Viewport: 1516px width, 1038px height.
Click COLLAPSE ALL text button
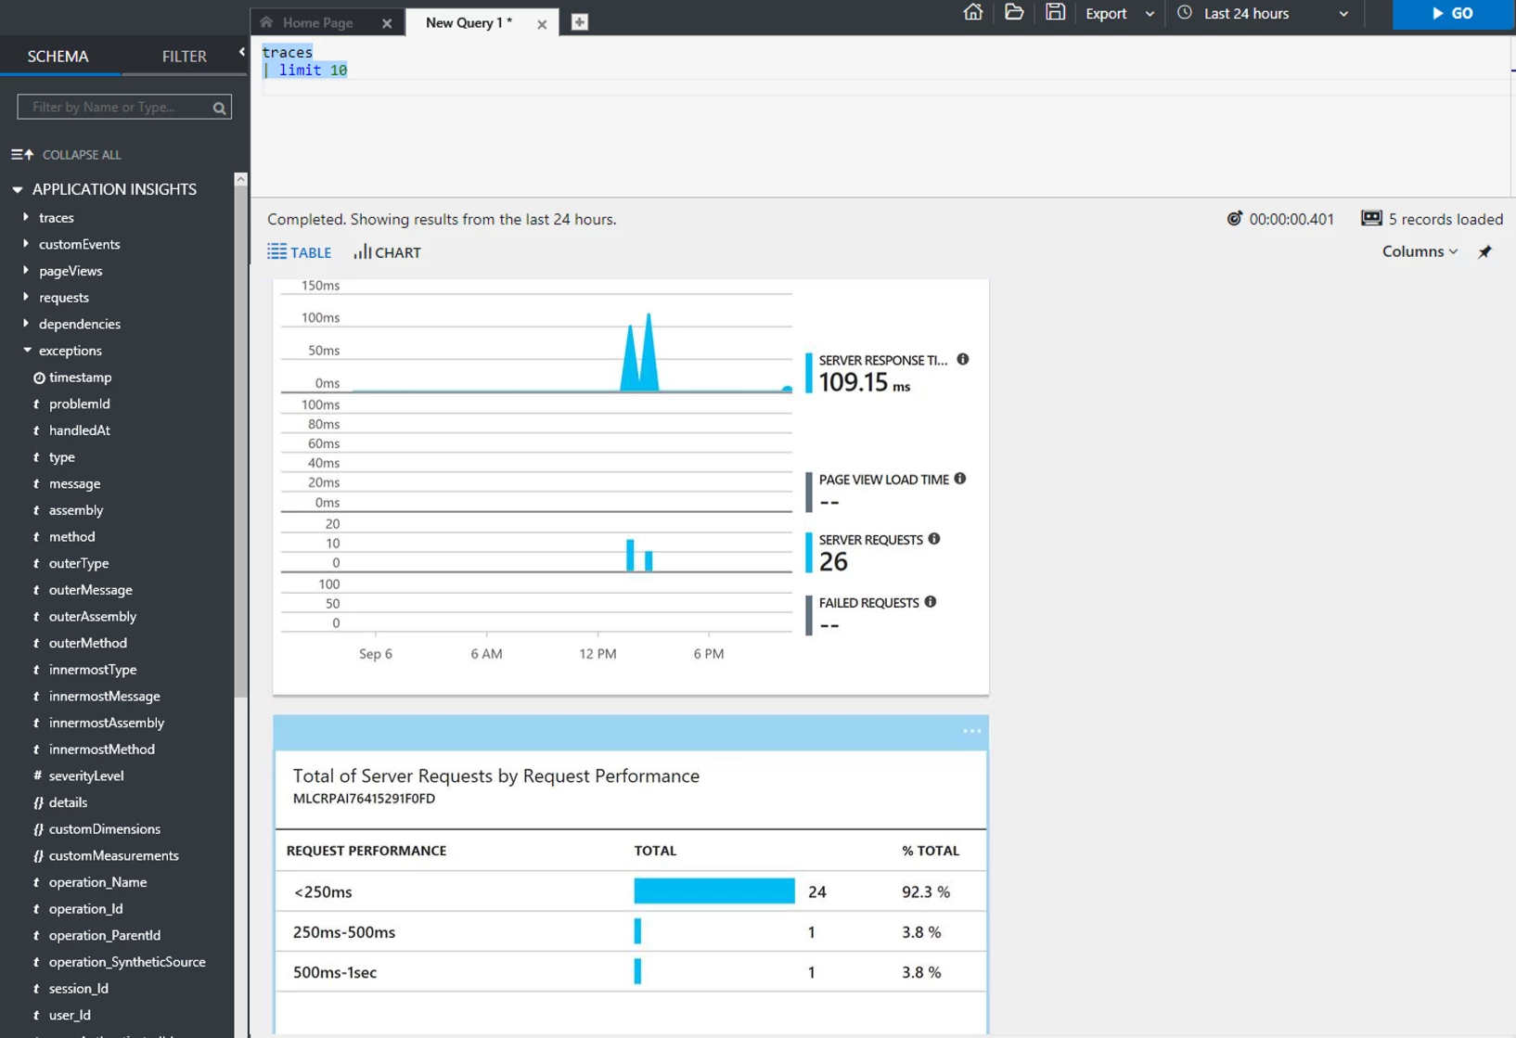(x=82, y=155)
